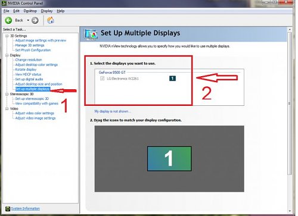The image size is (298, 216).
Task: Select Set up multiple displays
Action: [33, 89]
